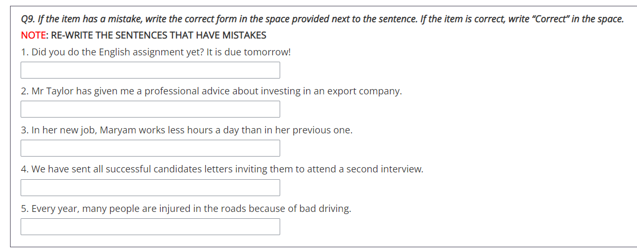Click the phrase 'It is due tomorrow!'
Image resolution: width=637 pixels, height=252 pixels.
click(245, 52)
